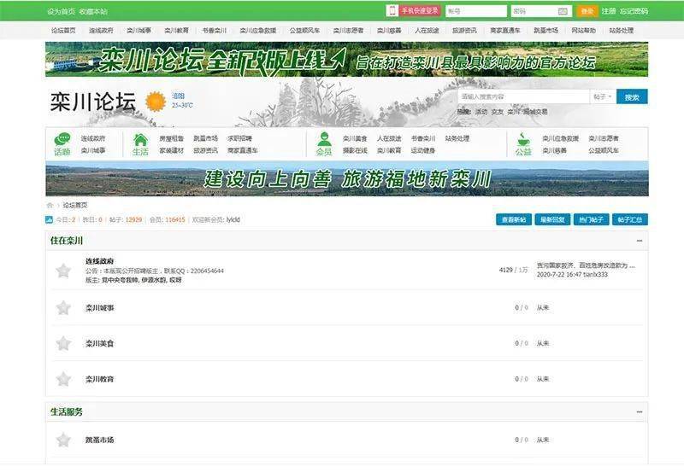
Task: Click the 帖子汇总 button
Action: click(630, 220)
